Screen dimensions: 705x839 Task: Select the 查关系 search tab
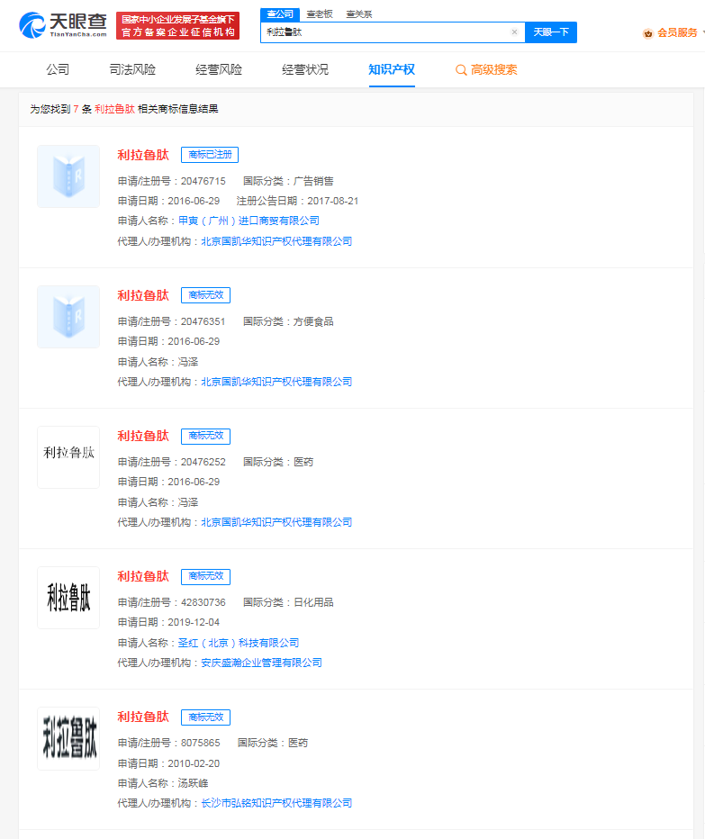click(358, 14)
